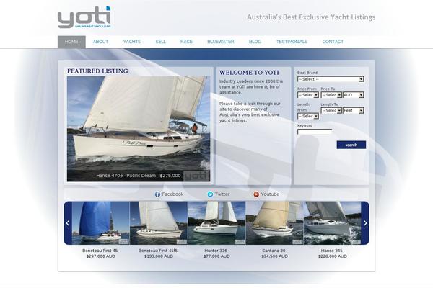Show previous yachts with carousel left arrow
The image size is (433, 288).
(68, 223)
